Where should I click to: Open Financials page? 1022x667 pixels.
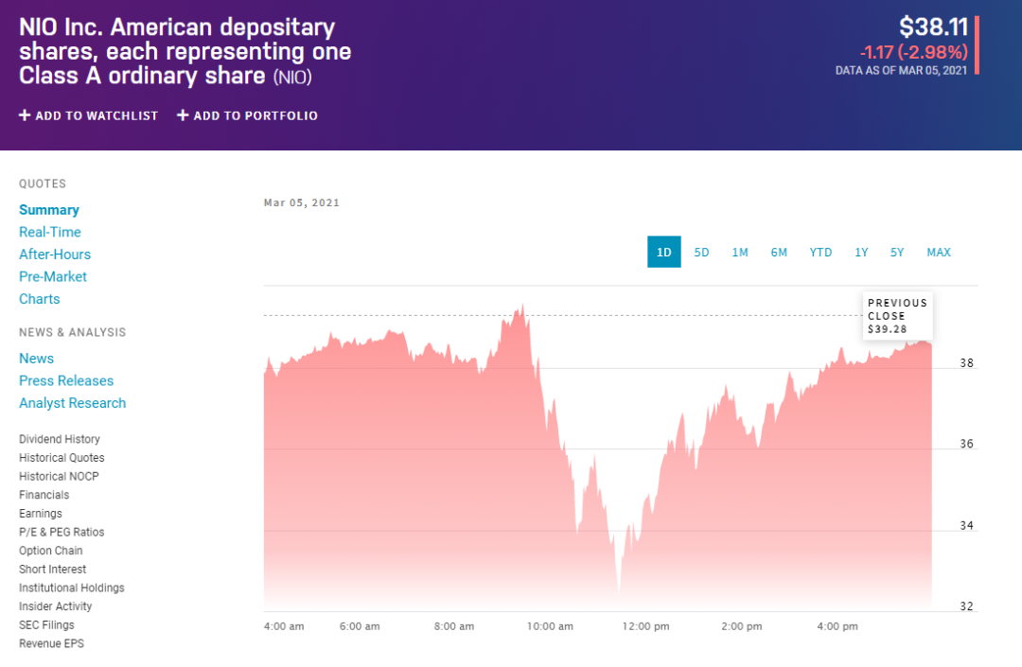point(44,495)
